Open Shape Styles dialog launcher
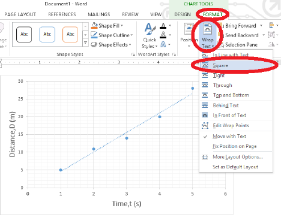 [133, 54]
